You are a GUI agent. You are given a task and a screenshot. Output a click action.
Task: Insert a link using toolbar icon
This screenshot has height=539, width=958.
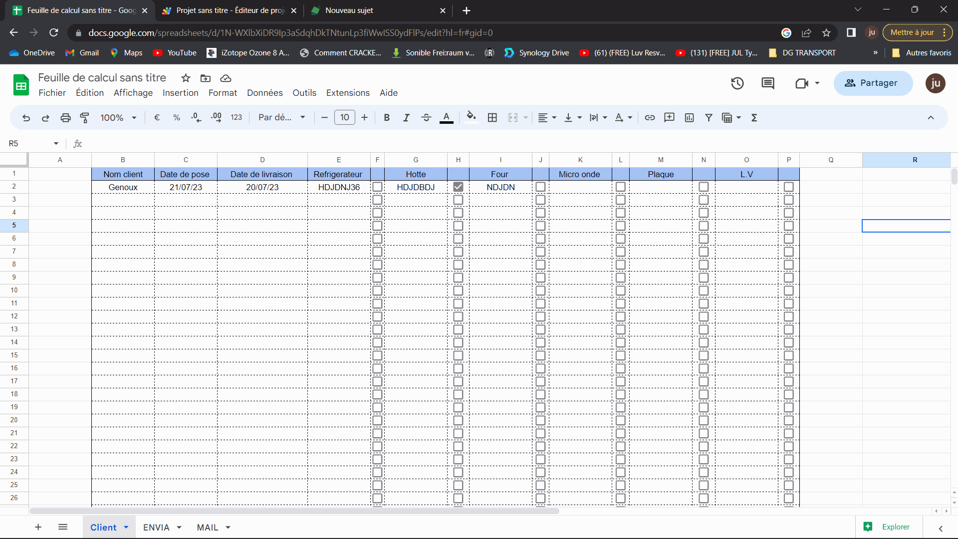[650, 118]
